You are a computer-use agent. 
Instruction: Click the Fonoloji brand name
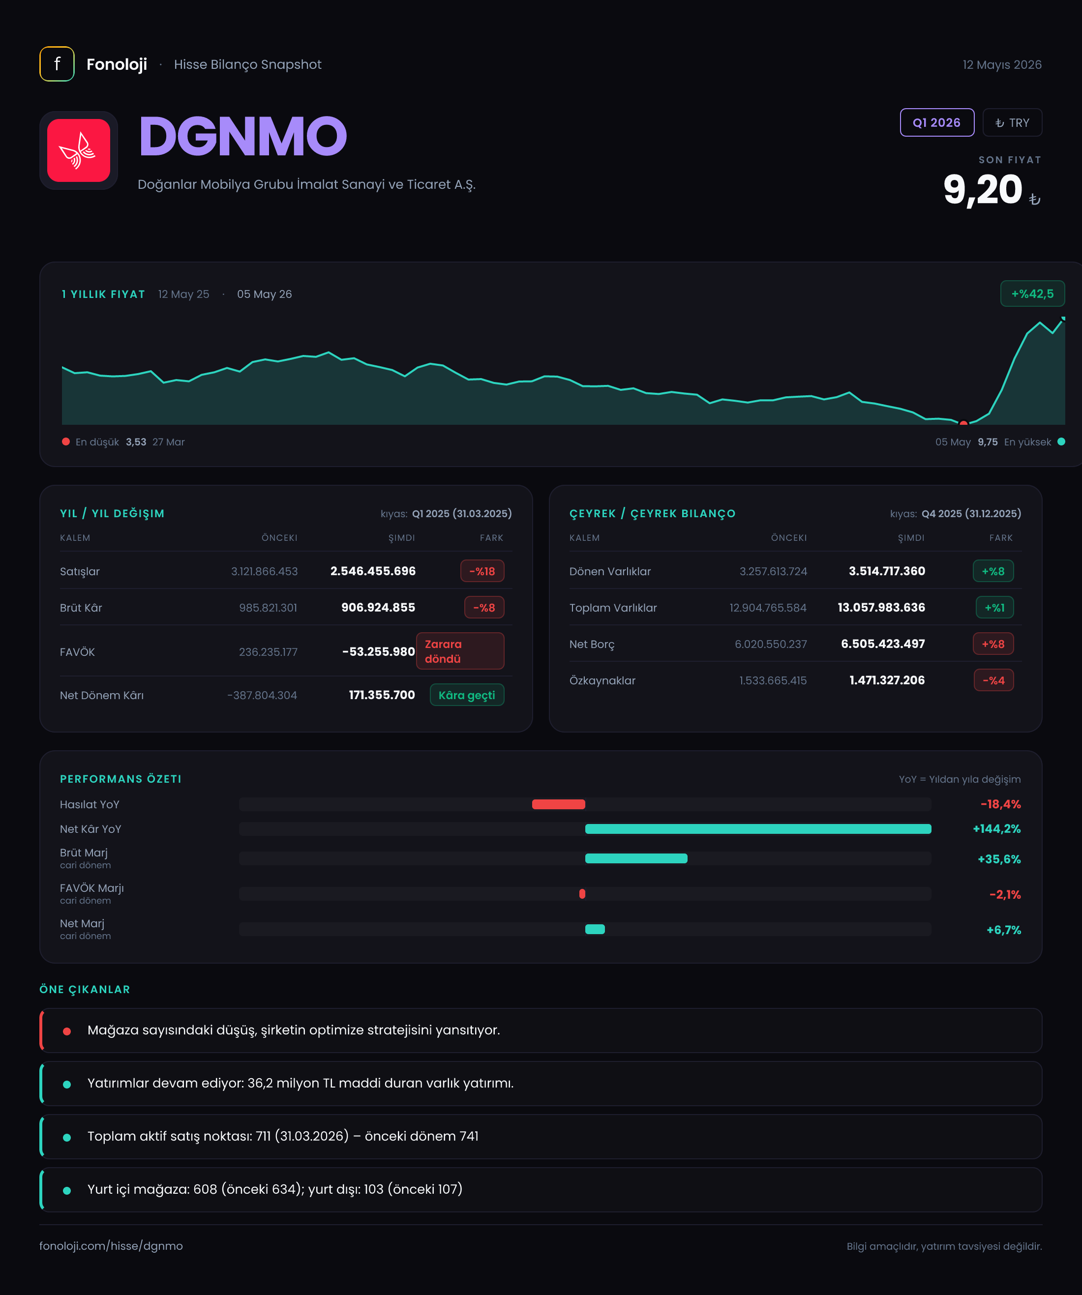click(117, 64)
